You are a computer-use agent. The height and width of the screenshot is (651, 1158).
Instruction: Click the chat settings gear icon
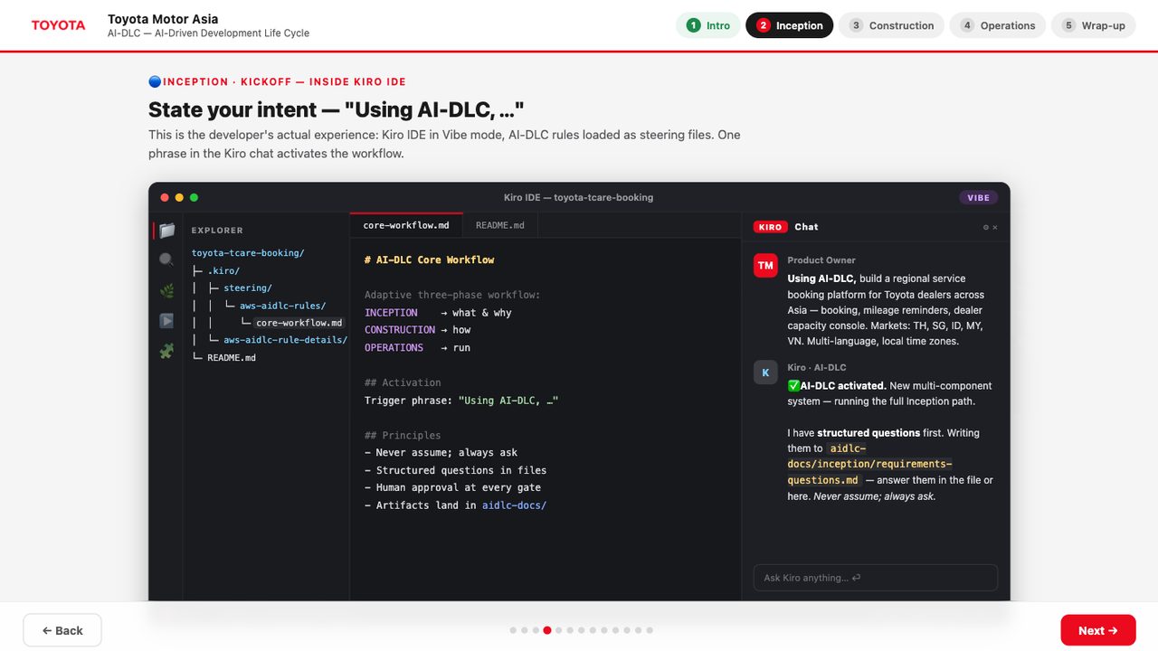click(986, 227)
